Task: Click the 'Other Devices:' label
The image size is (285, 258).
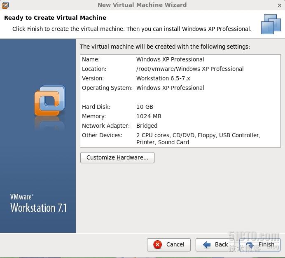Action: pyautogui.click(x=102, y=135)
